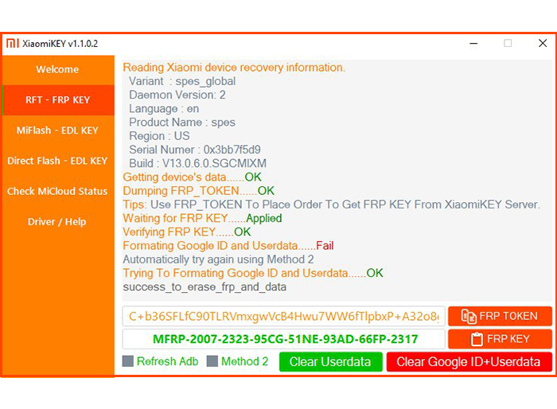The image size is (557, 409).
Task: Click the FRP TOKEN copy button
Action: [x=500, y=316]
